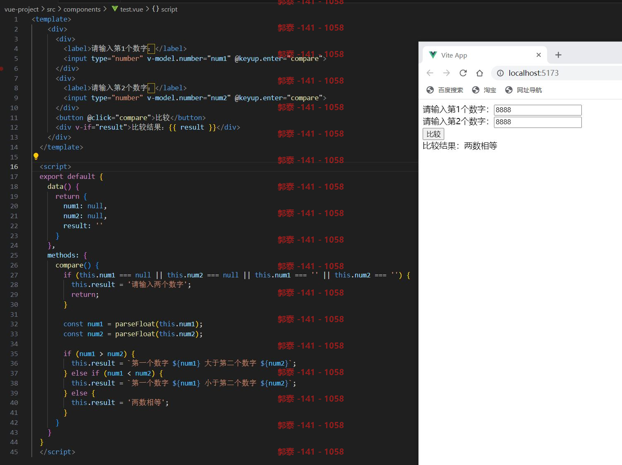Go back in the browser
Image resolution: width=622 pixels, height=465 pixels.
[x=430, y=73]
